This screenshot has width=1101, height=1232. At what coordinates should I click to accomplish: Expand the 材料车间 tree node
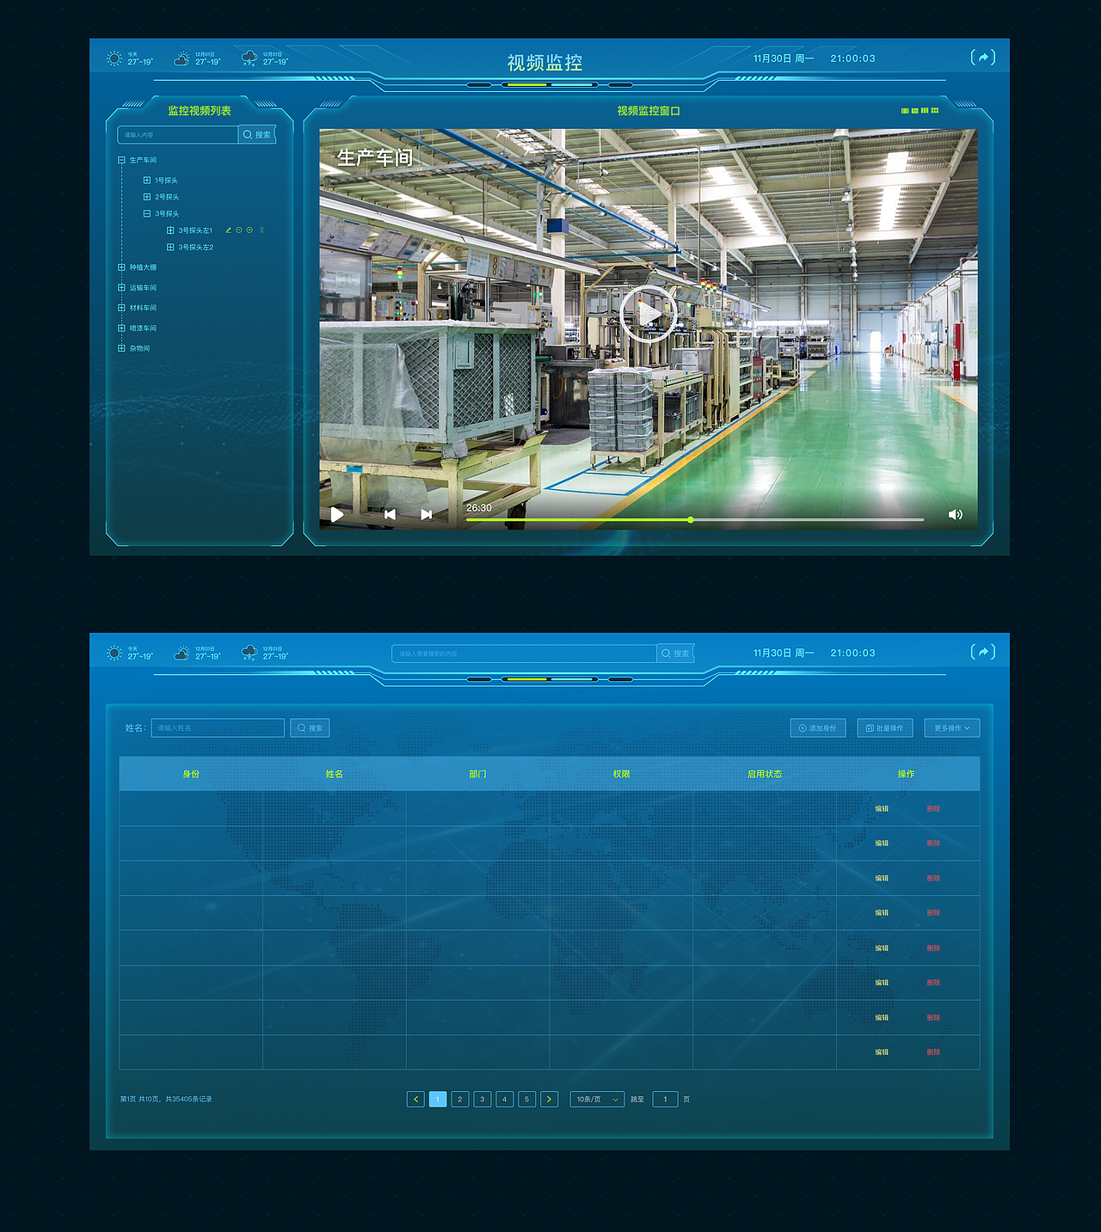point(121,308)
